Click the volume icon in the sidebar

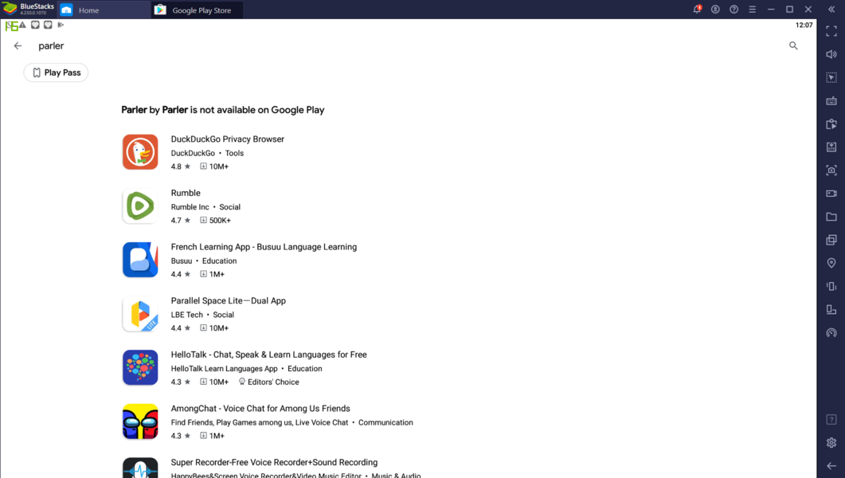pos(831,54)
